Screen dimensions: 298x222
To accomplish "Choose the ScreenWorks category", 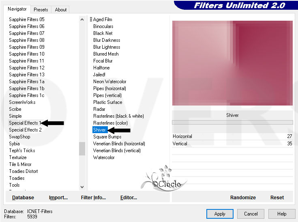I will tap(22, 102).
